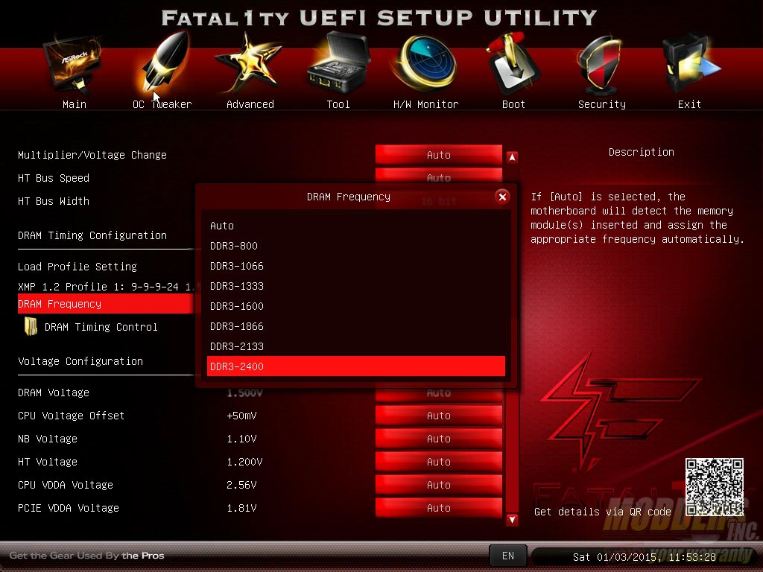Open HT Voltage Auto dropdown

[438, 462]
